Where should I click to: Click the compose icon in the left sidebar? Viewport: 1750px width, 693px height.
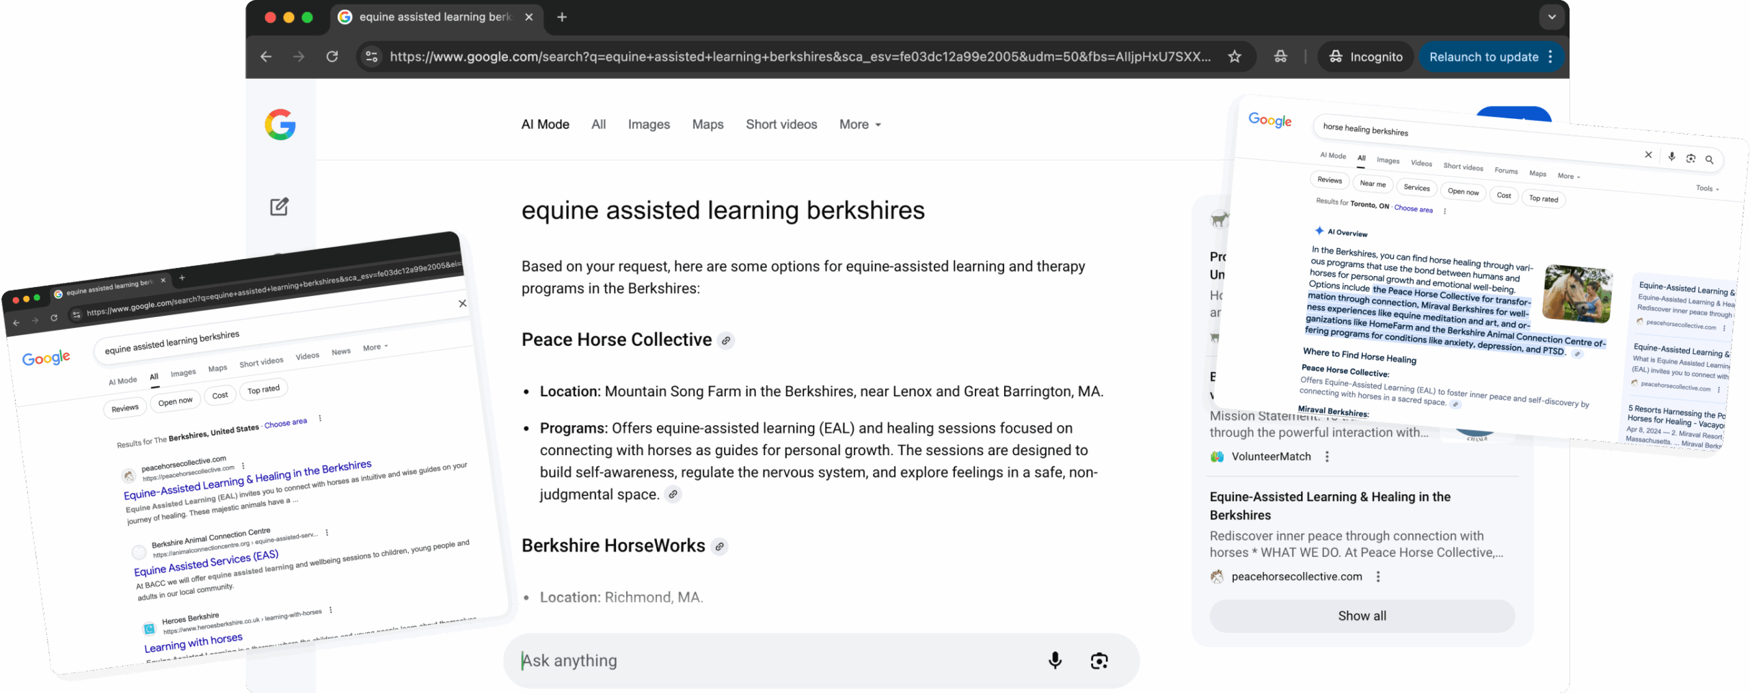[279, 206]
